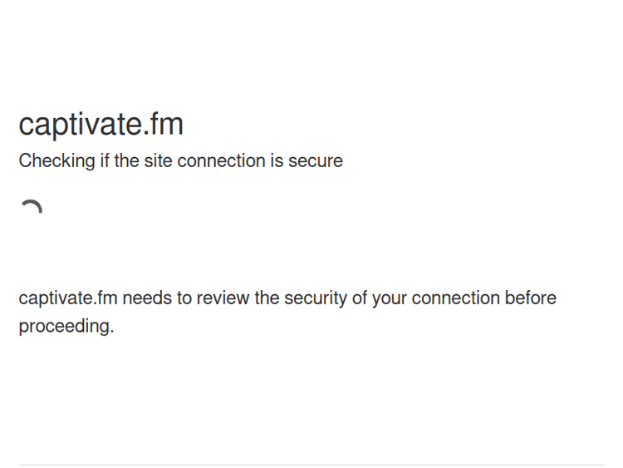Click captivate.fm in the body paragraph
Screen dimensions: 623x468
(68, 298)
